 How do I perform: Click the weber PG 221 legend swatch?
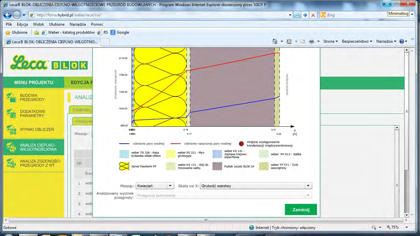coord(171,154)
